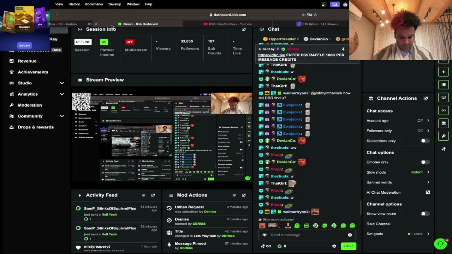Click the Multistream OFF badge
Viewport: 452px width, 254px height.
click(130, 42)
